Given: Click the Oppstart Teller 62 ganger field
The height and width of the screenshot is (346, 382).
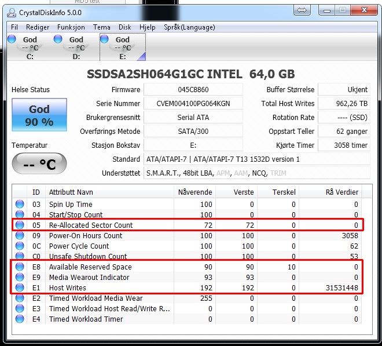Looking at the screenshot, I should tap(344, 132).
